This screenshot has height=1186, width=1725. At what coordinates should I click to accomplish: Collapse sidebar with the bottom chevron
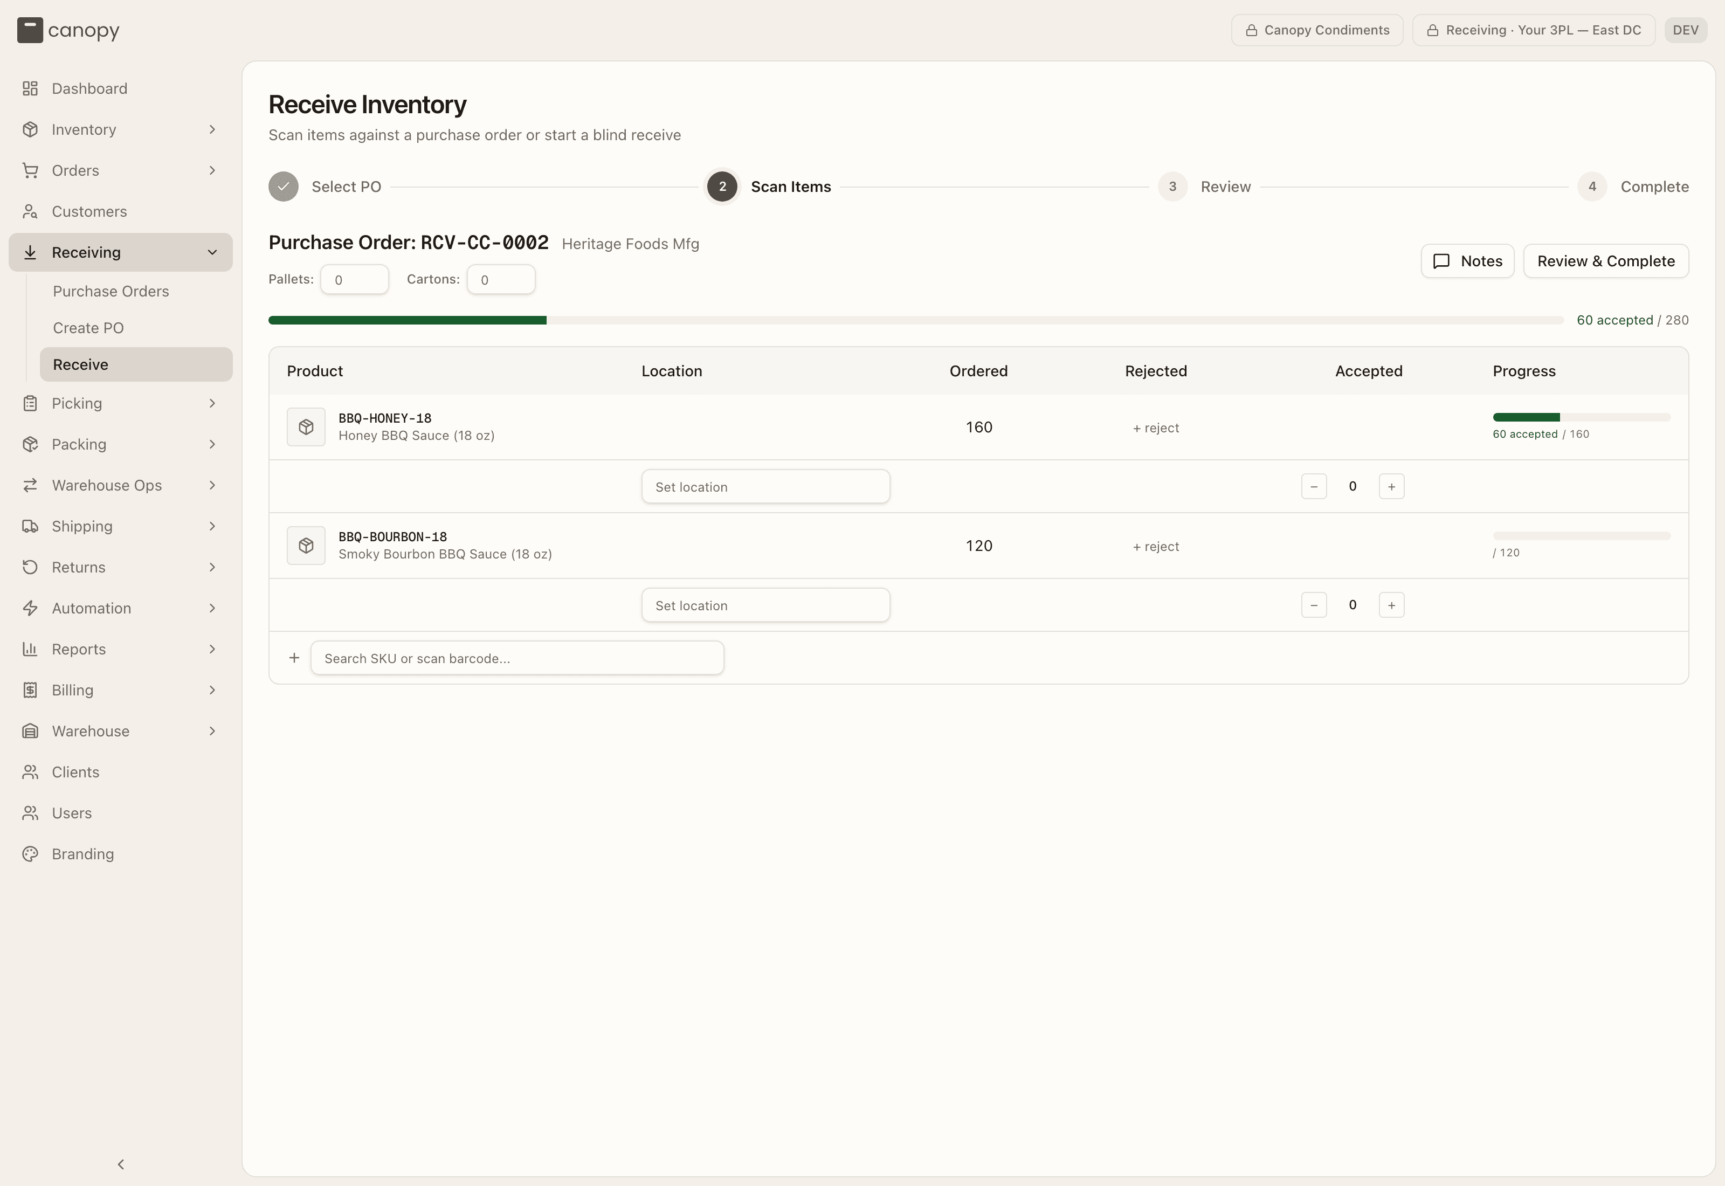tap(121, 1164)
